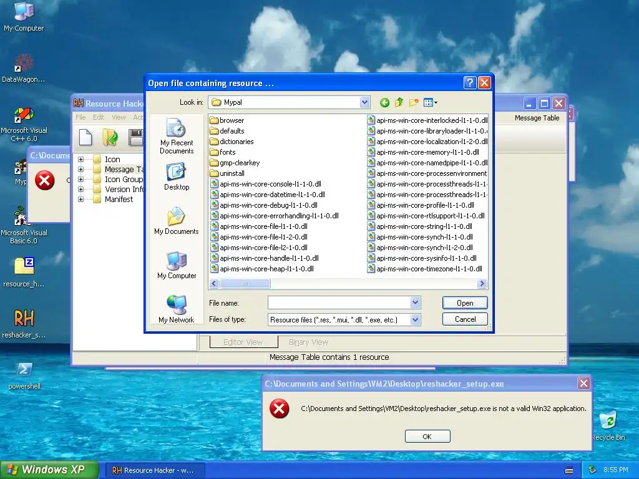Expand the Version Info tree node
This screenshot has width=639, height=479.
80,190
